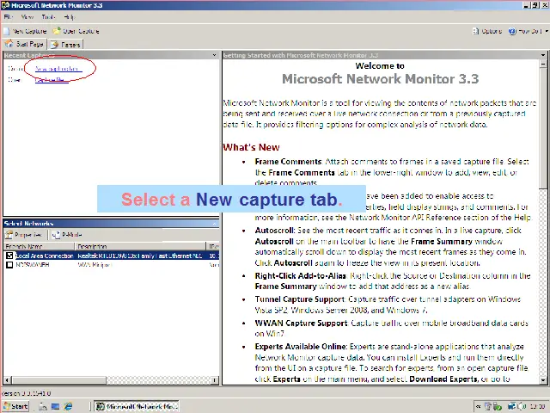The width and height of the screenshot is (550, 413).
Task: Open the How Do I help button
Action: point(525,31)
